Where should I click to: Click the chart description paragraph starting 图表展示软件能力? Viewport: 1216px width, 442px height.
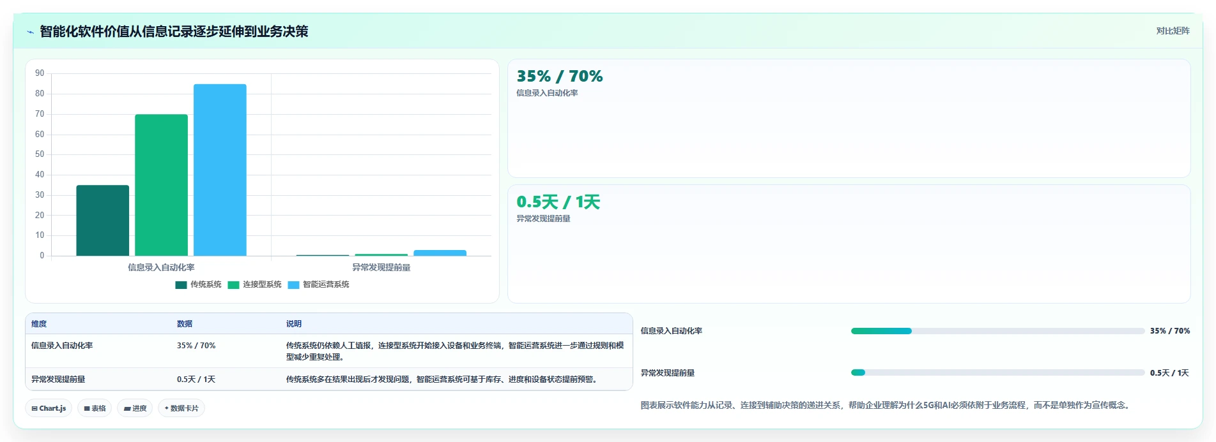click(886, 405)
